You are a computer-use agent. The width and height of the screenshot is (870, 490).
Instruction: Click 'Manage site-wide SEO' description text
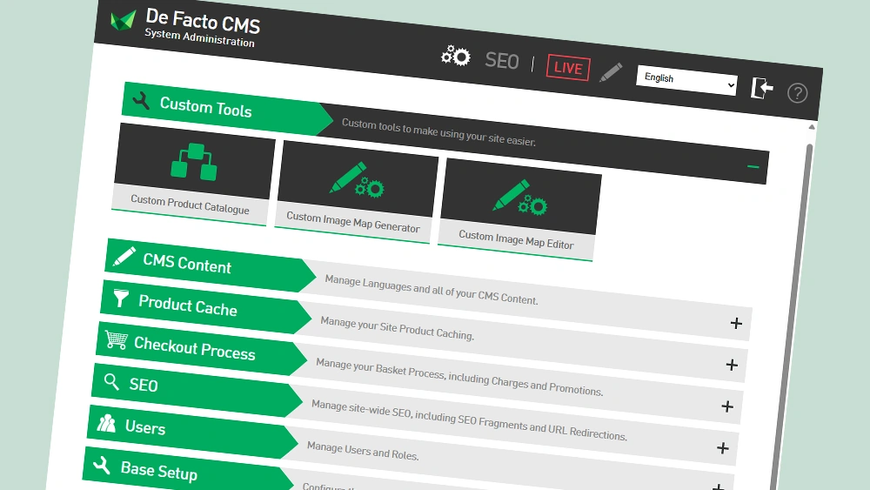pos(469,420)
